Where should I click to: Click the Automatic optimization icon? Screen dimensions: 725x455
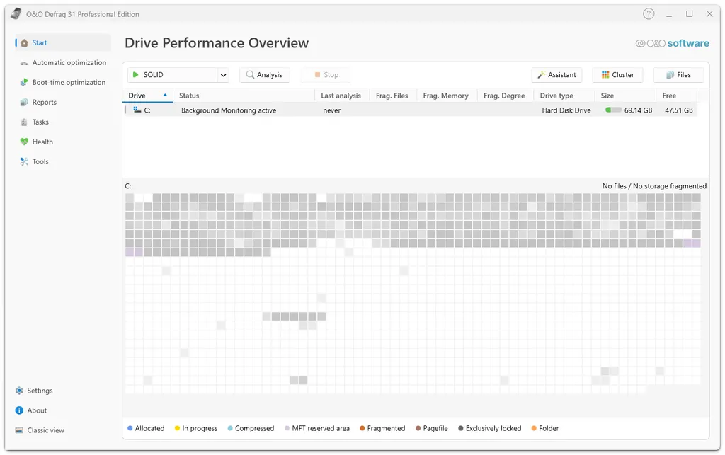pyautogui.click(x=24, y=63)
